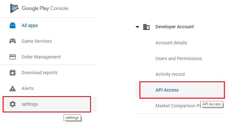Open the warning triangle Alerts icon
The width and height of the screenshot is (231, 125).
pyautogui.click(x=13, y=88)
